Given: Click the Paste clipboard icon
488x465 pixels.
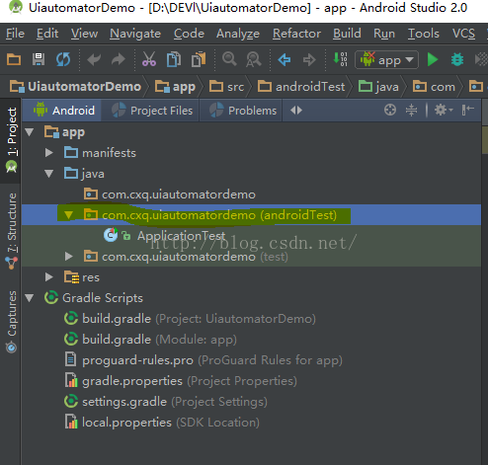Looking at the screenshot, I should [199, 59].
